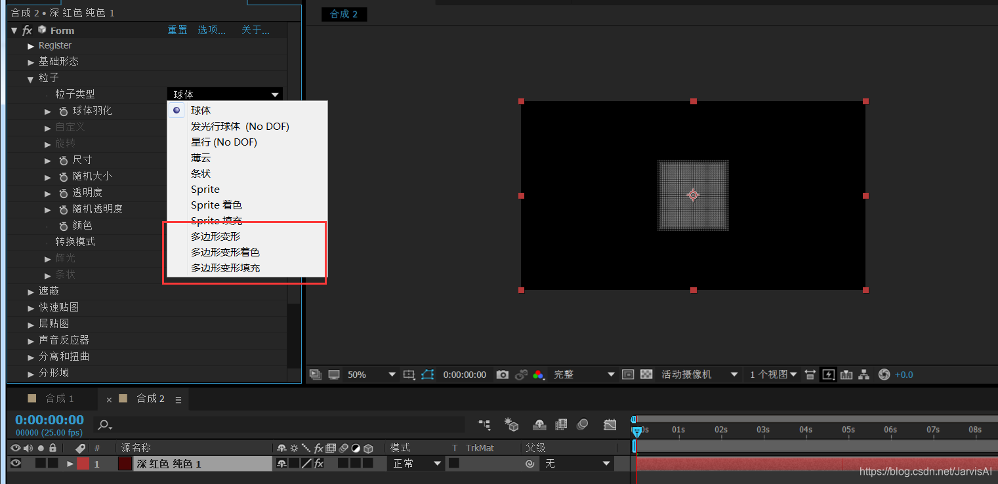Select the 球体 radio option in the list
Screen dimensions: 998x484
pyautogui.click(x=177, y=110)
